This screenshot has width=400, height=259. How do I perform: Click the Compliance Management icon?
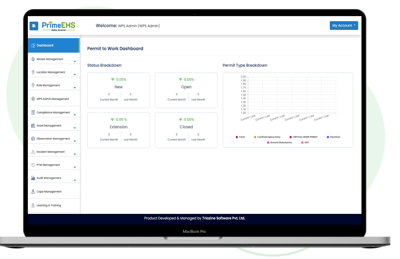(x=33, y=112)
